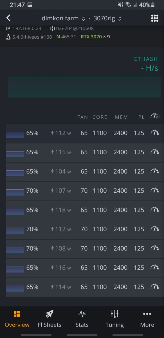Open the grid menu icon
Image resolution: width=164 pixels, height=338 pixels.
(x=155, y=18)
